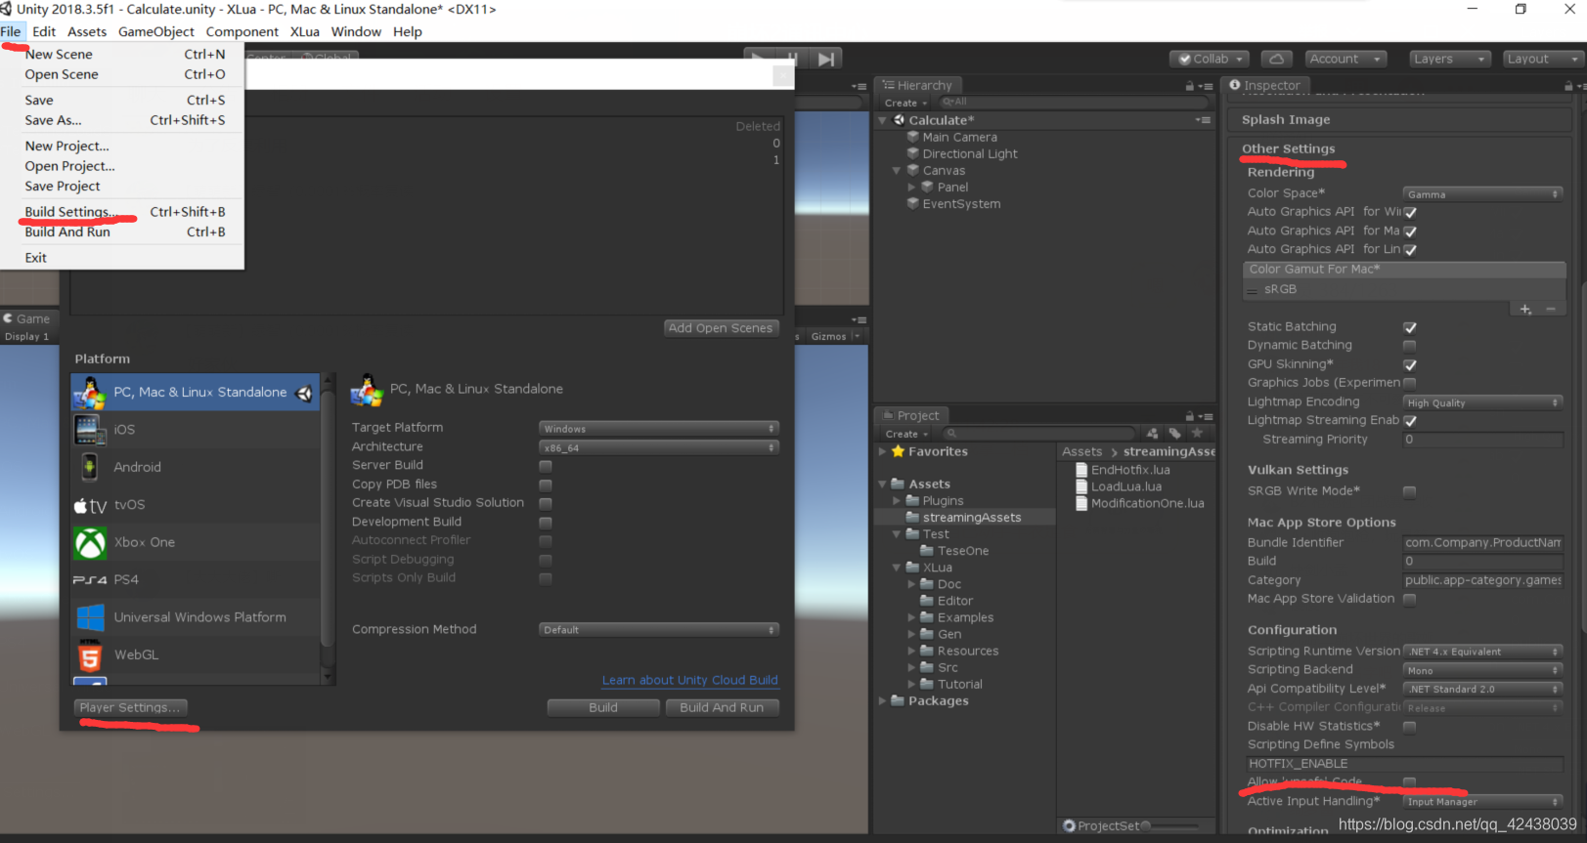Select the LoadLua.lua file icon
The image size is (1587, 843).
tap(1081, 486)
